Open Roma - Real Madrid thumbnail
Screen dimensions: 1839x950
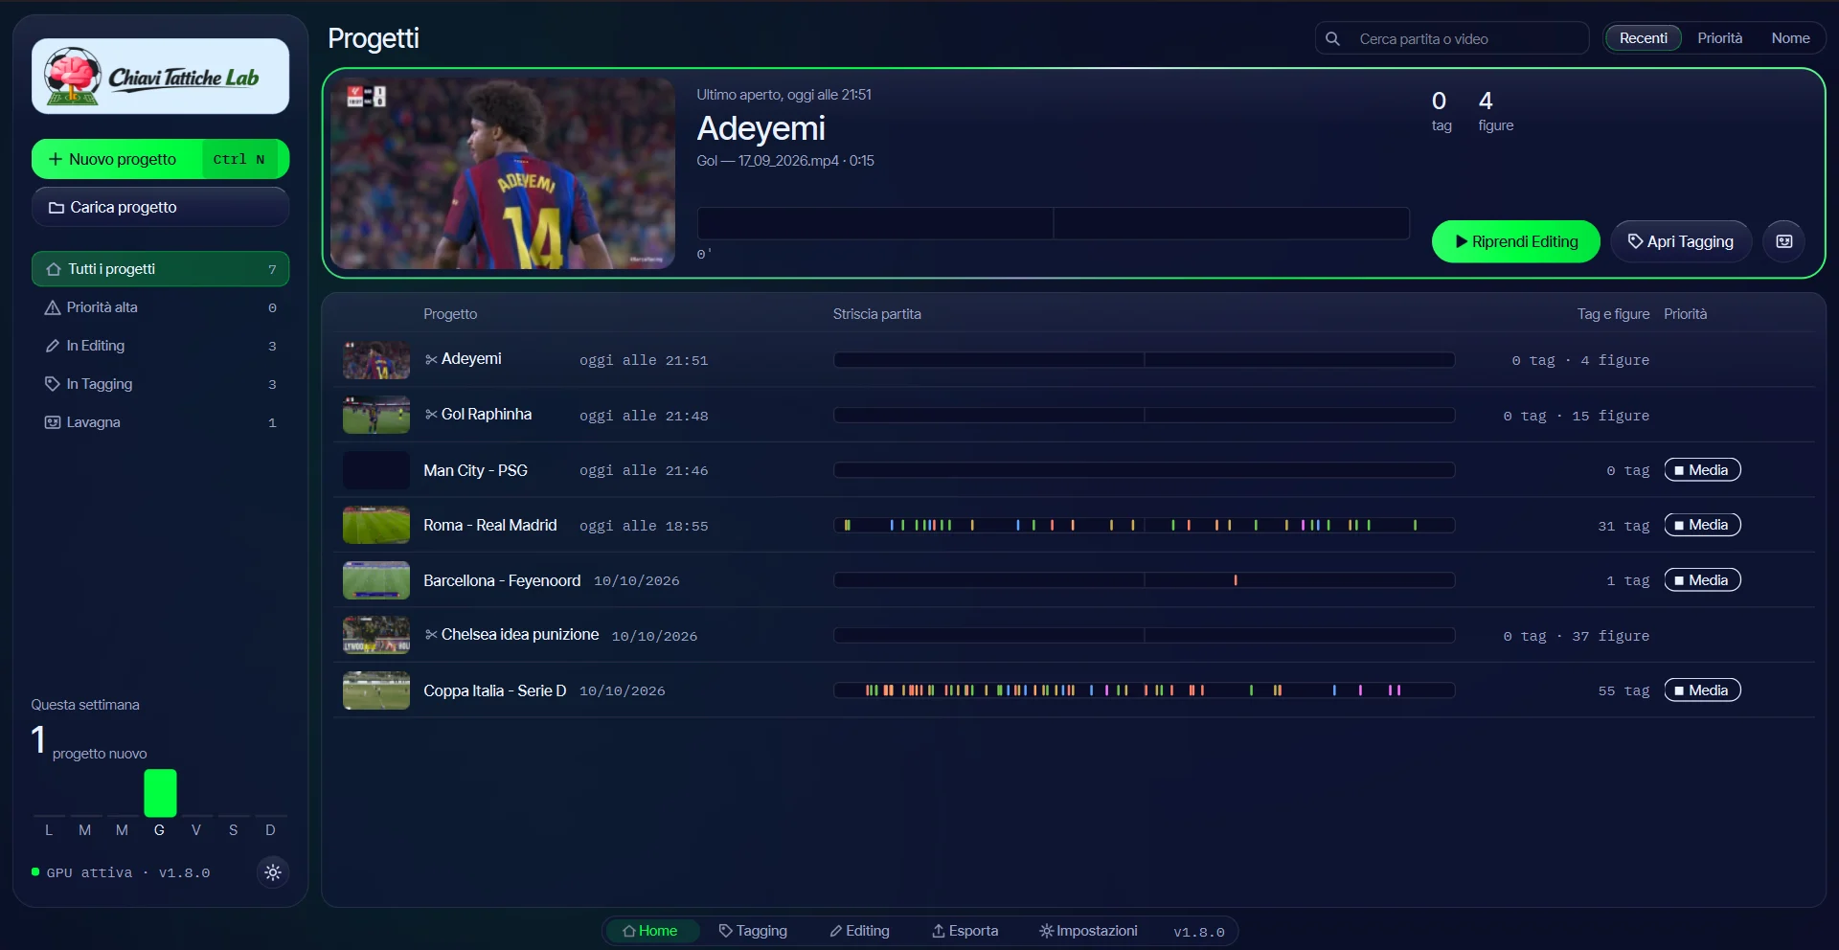pyautogui.click(x=376, y=525)
